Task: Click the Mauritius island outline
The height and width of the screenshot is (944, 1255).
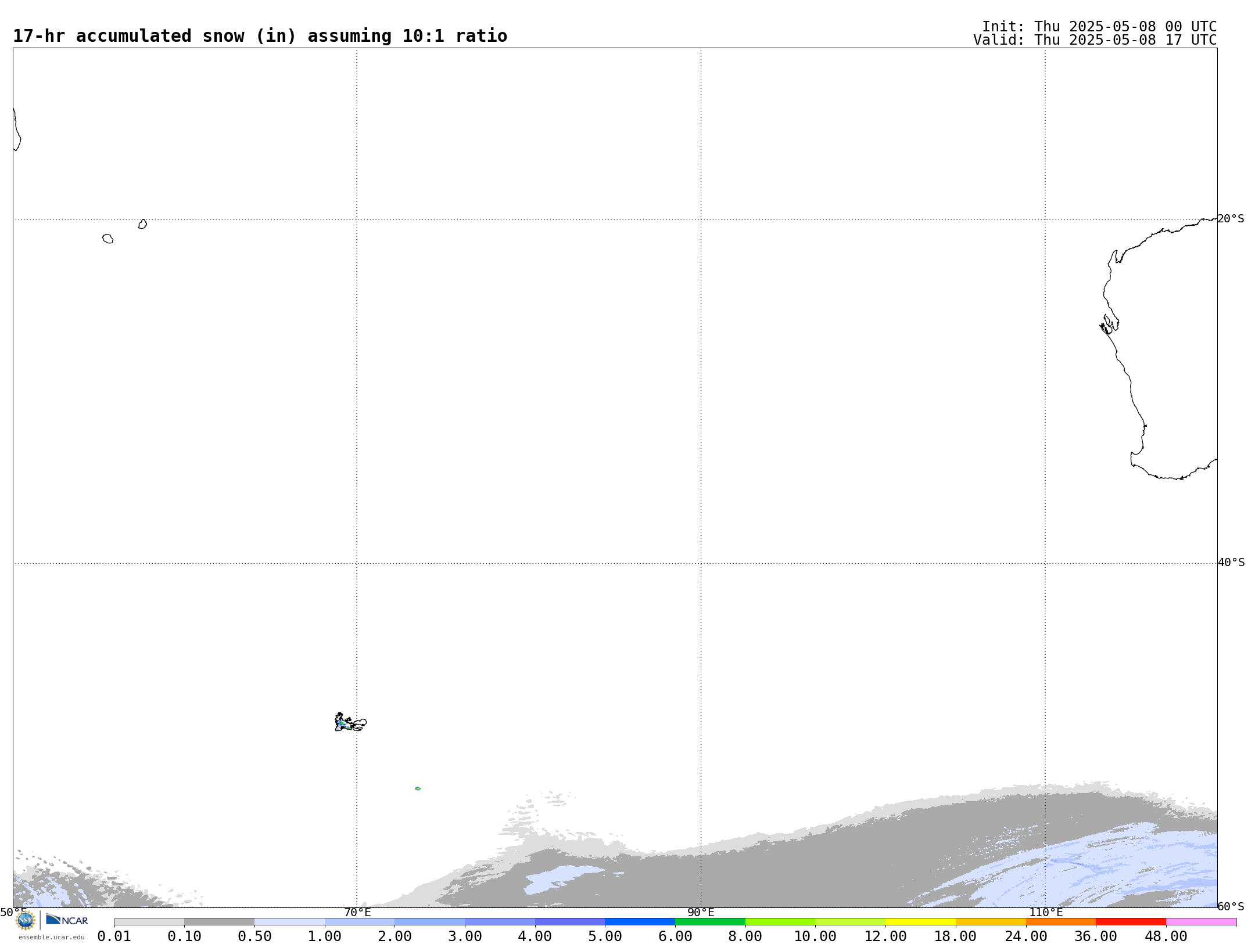Action: coord(142,224)
